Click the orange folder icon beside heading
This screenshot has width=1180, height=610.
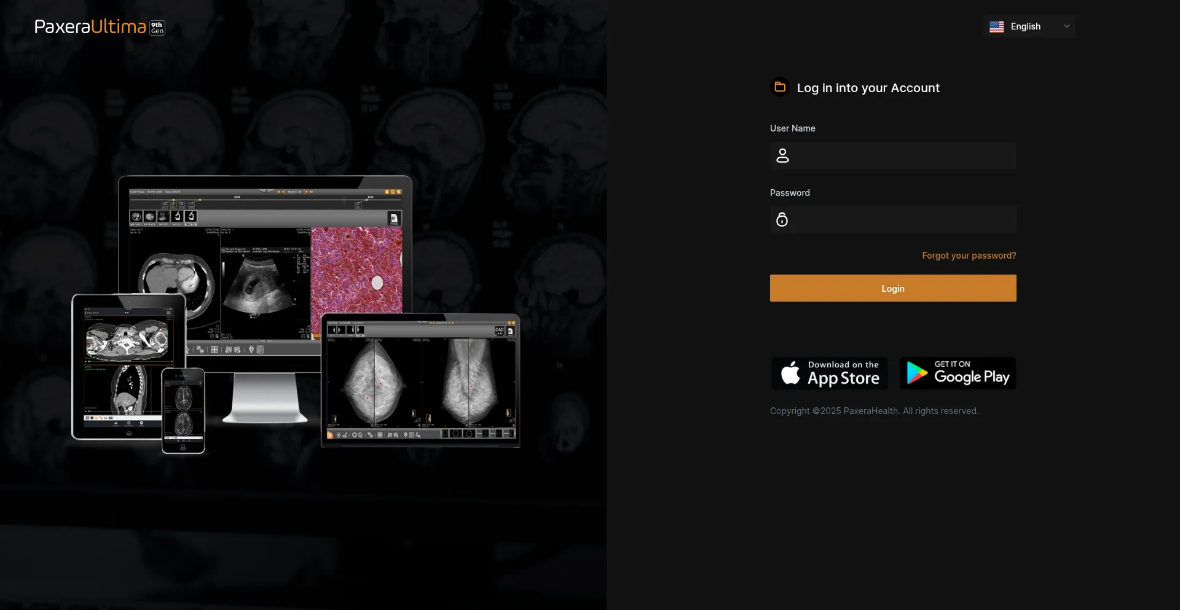point(780,87)
